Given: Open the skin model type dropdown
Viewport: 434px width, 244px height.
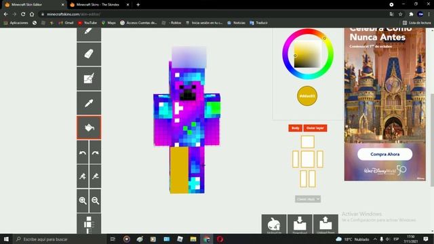Looking at the screenshot, I should click(308, 199).
